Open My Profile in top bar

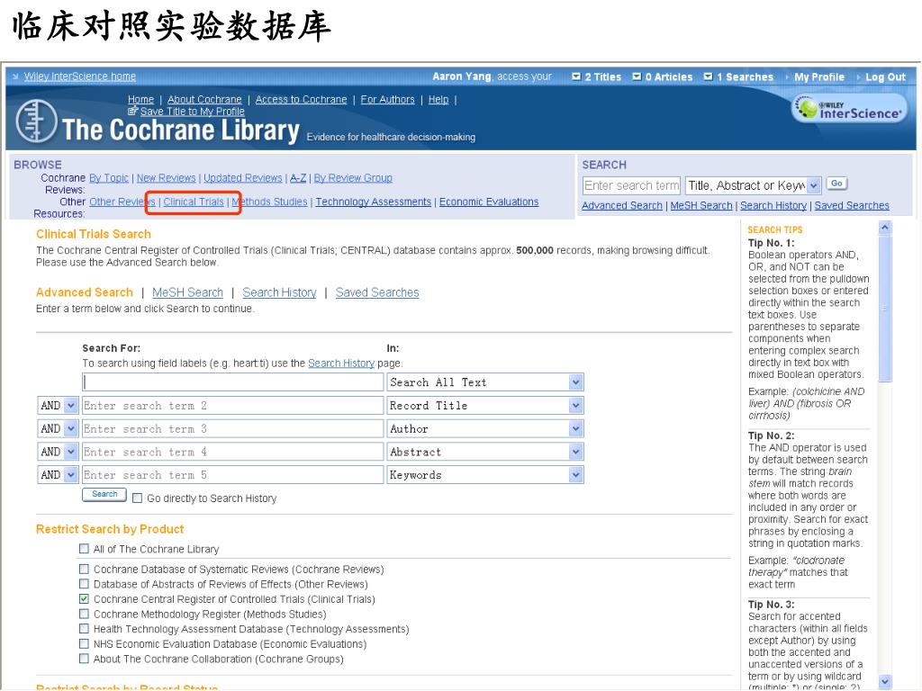(x=819, y=77)
